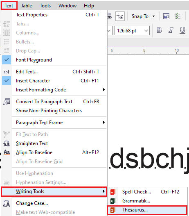Choose Text Properties from the menu
This screenshot has height=216, width=189.
click(54, 15)
